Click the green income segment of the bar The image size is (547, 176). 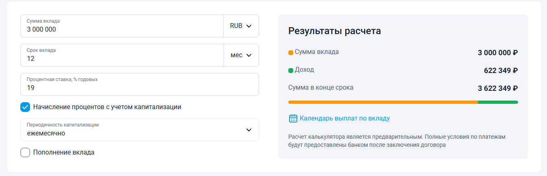click(497, 102)
